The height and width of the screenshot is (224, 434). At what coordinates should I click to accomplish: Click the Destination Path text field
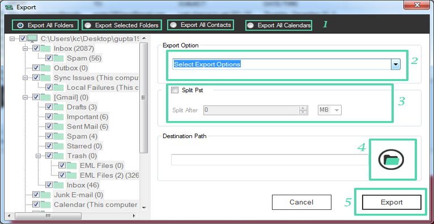[x=270, y=160]
